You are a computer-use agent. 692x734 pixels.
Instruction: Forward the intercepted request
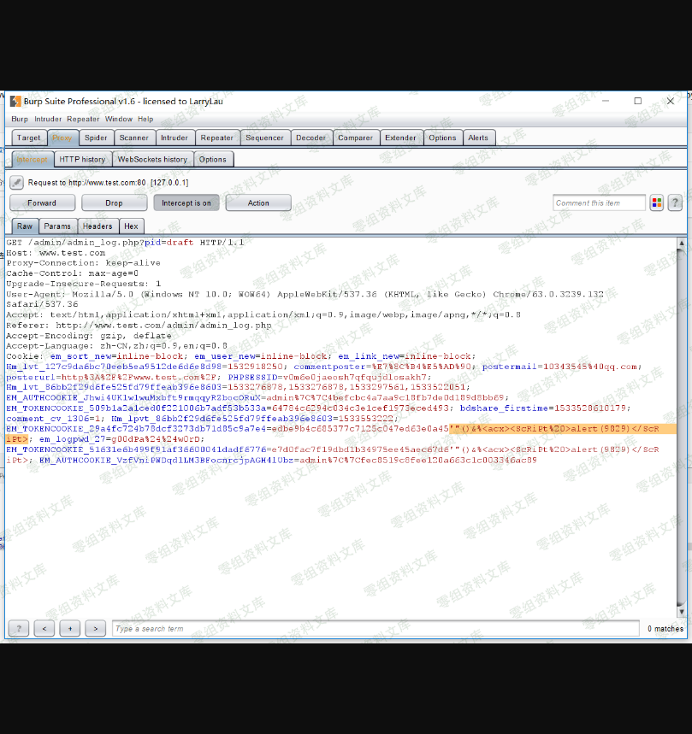(x=42, y=203)
